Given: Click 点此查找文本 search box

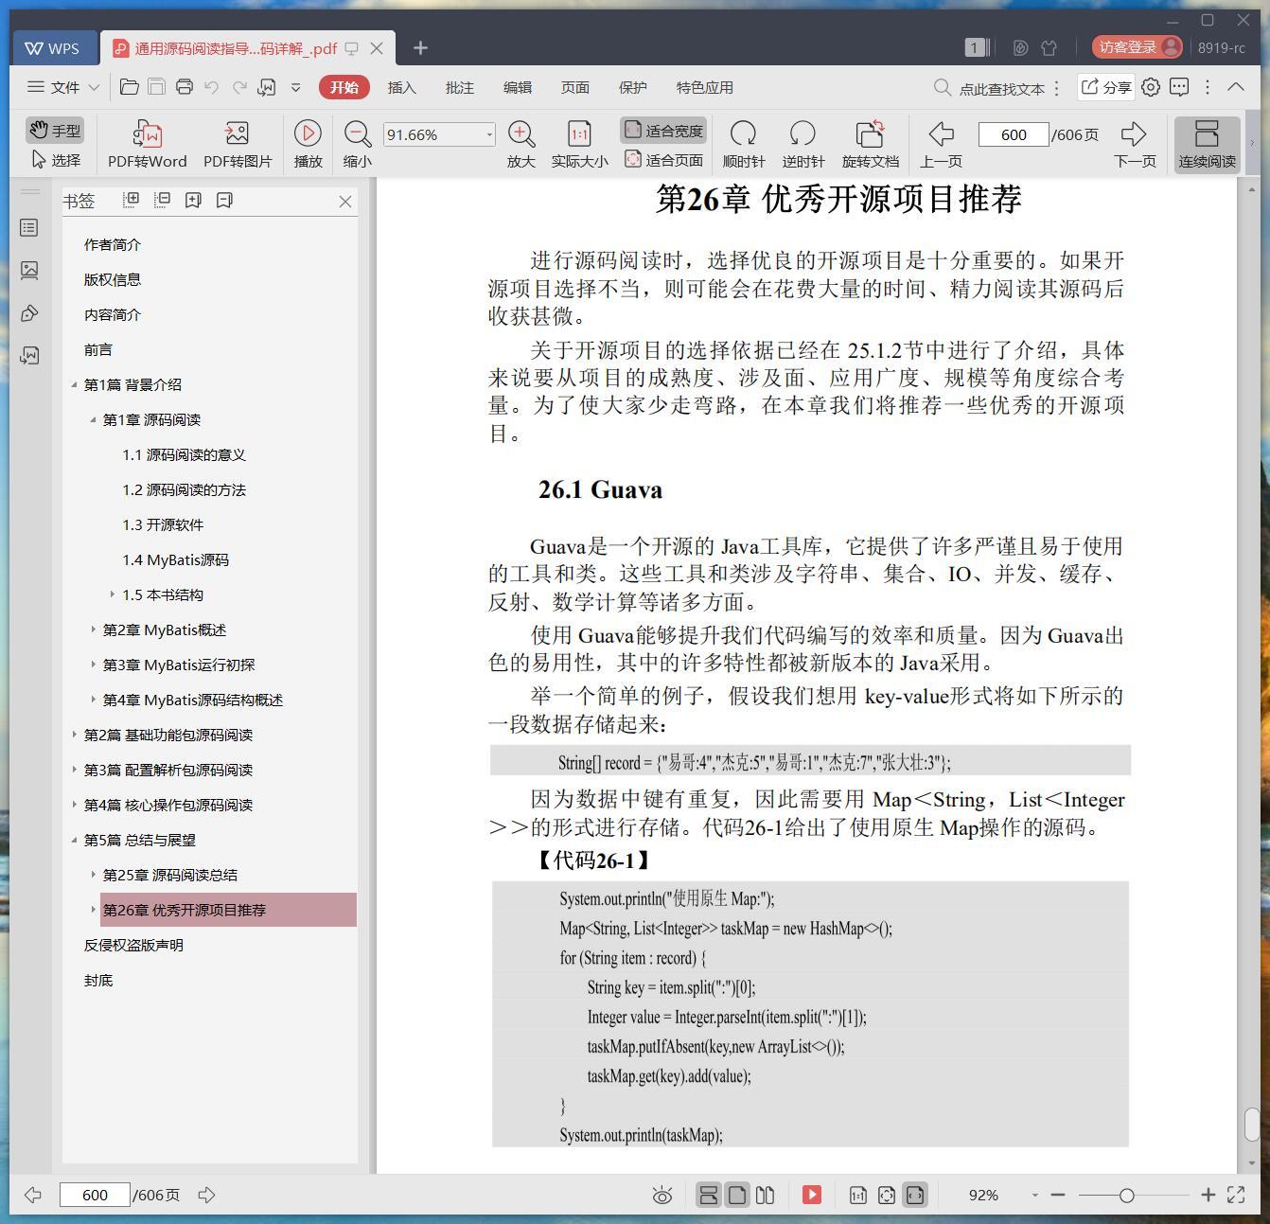Looking at the screenshot, I should pyautogui.click(x=990, y=88).
